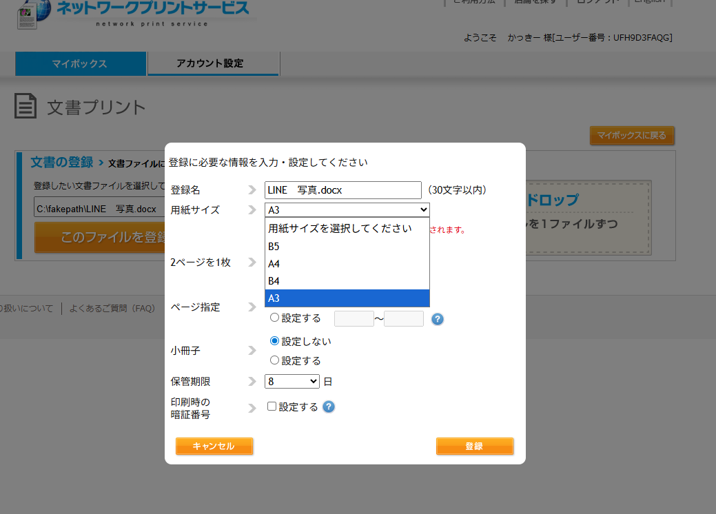Enable the 設定する checkbox for print PIN

point(272,406)
